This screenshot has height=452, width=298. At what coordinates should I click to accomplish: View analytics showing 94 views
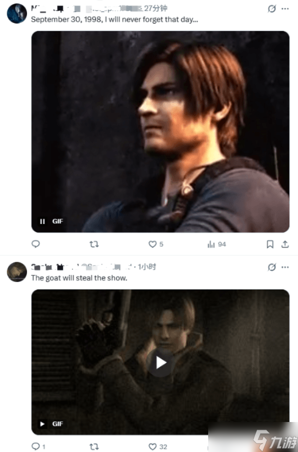tap(217, 244)
